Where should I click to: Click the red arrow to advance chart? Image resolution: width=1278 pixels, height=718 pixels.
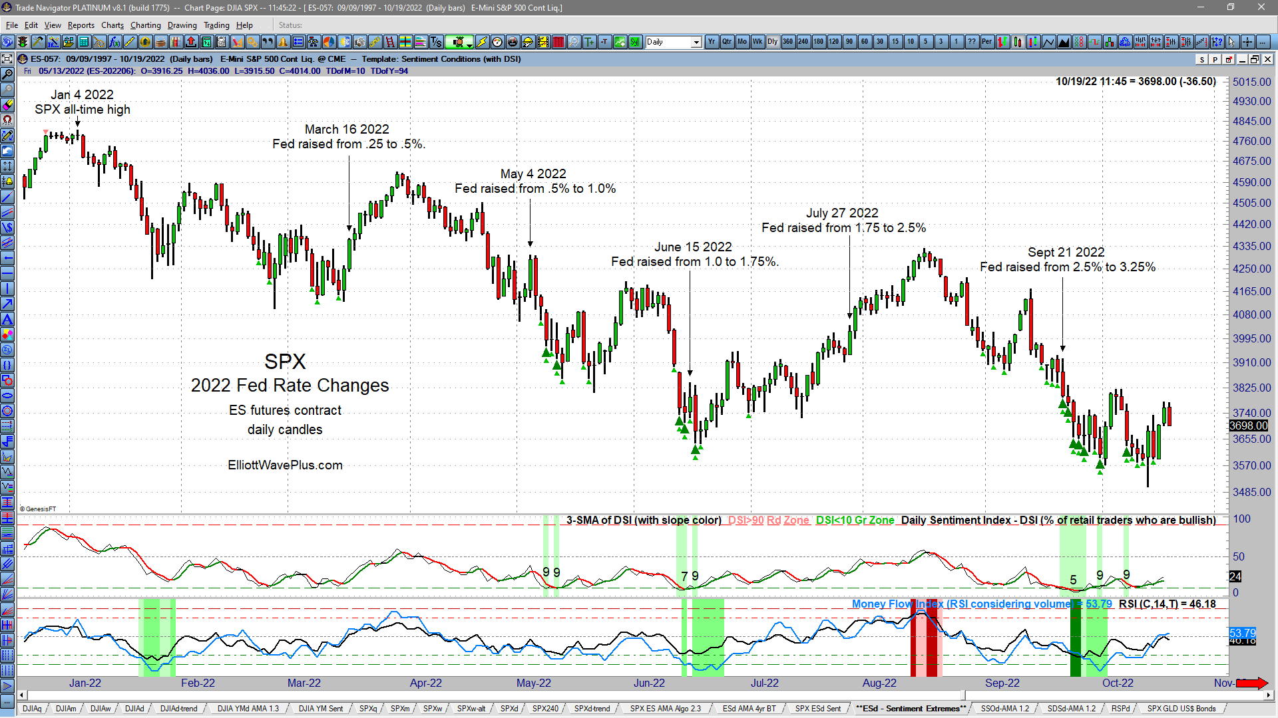pos(1252,683)
